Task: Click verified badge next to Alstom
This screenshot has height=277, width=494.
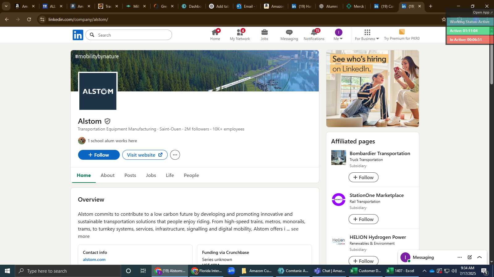Action: pyautogui.click(x=107, y=121)
